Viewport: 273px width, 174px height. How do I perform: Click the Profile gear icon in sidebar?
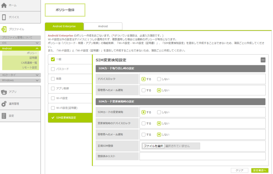(x=4, y=29)
